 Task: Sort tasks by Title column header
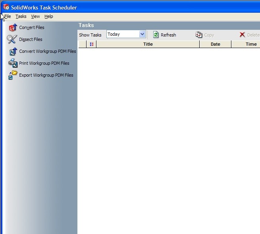(x=148, y=44)
